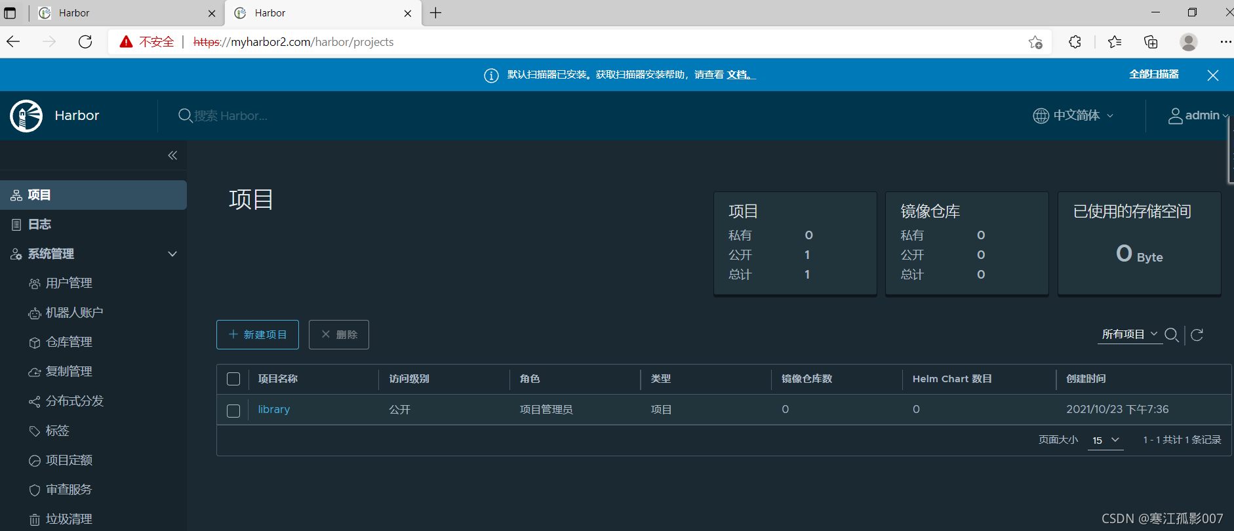
Task: Click 镜像仓库数 column header
Action: 807,379
